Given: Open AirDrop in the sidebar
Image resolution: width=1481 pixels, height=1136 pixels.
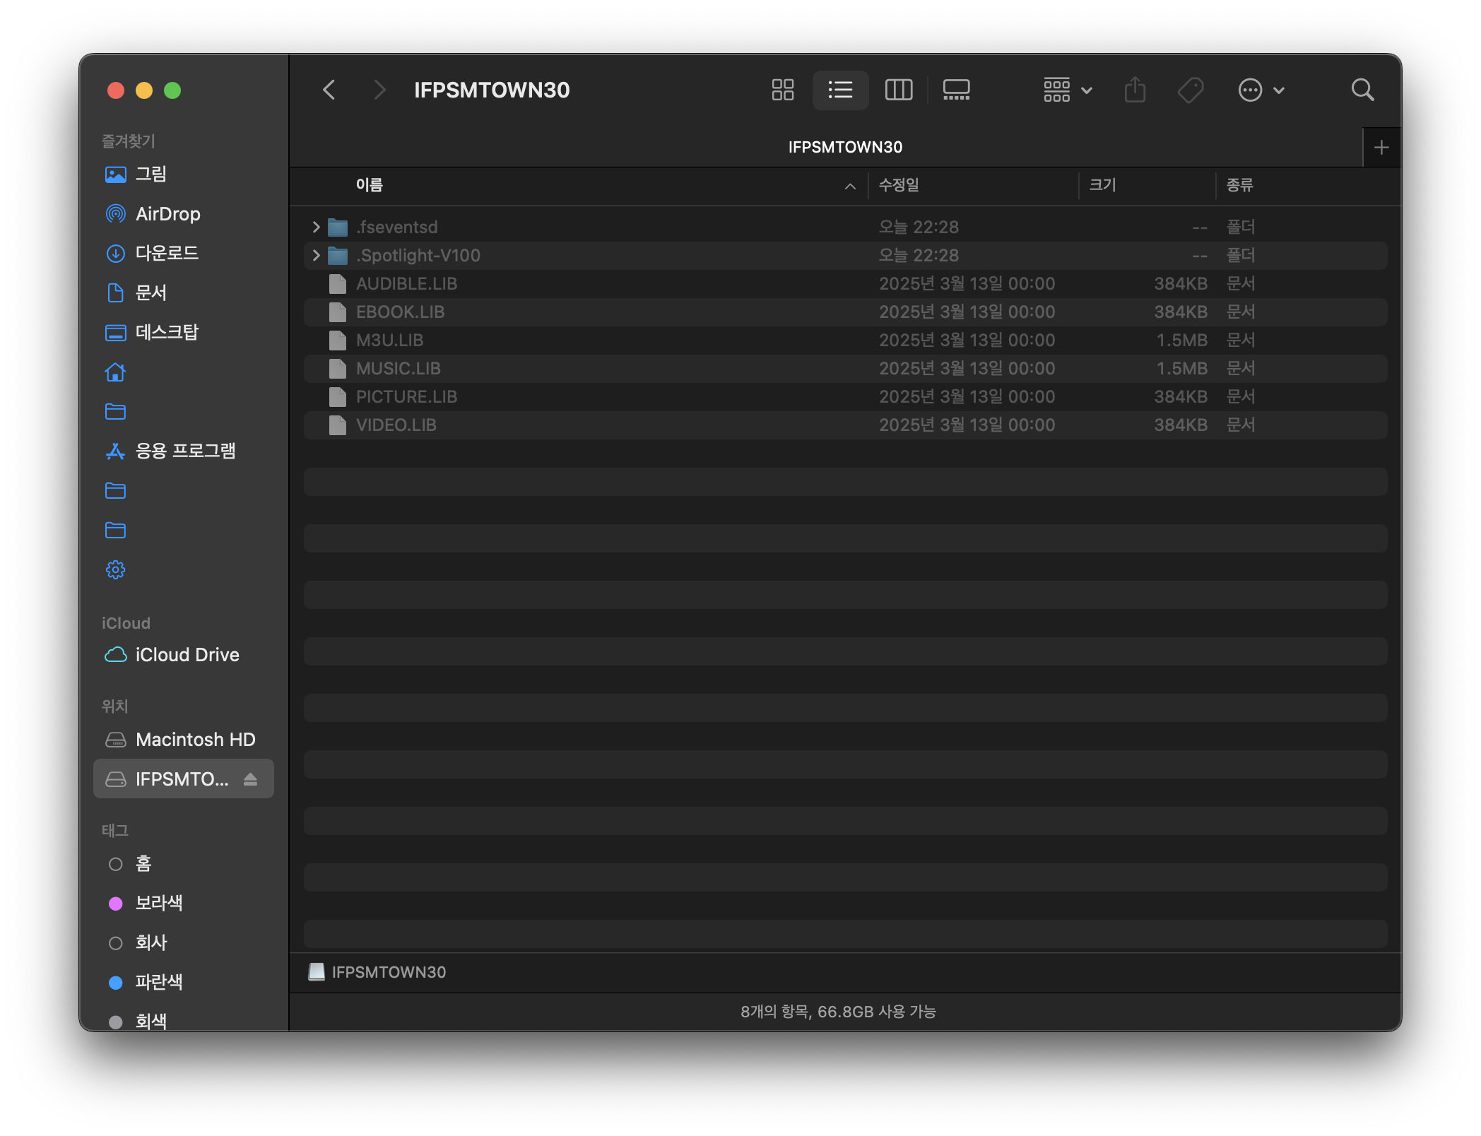Looking at the screenshot, I should [x=167, y=213].
